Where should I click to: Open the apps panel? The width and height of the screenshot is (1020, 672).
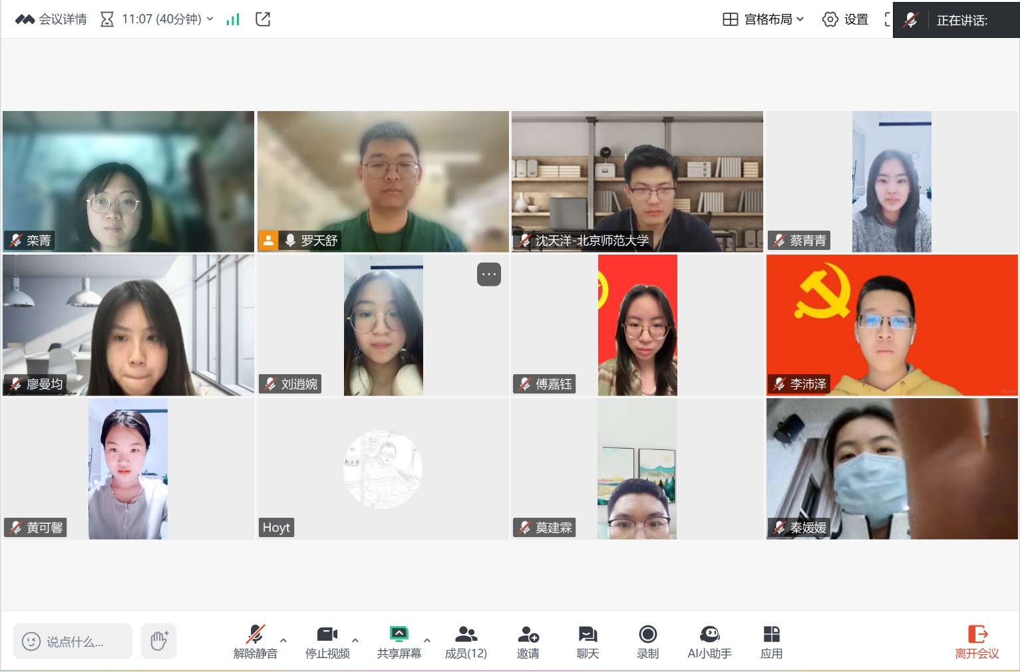[771, 642]
